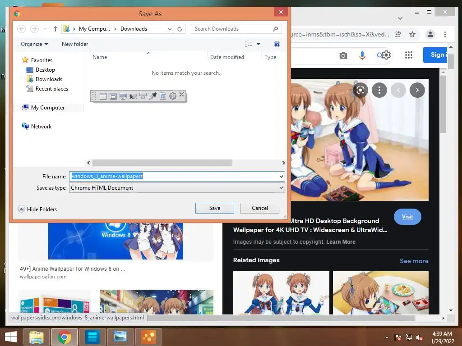Open the Google apps grid

coord(408,55)
